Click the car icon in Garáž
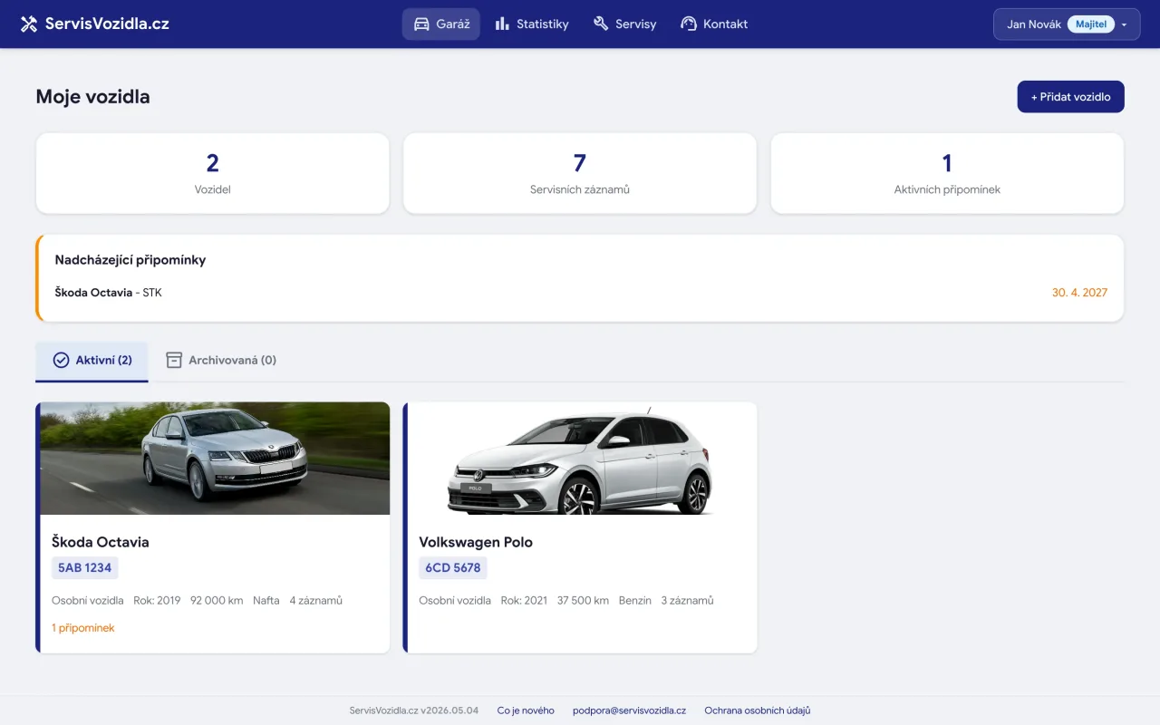 click(421, 24)
